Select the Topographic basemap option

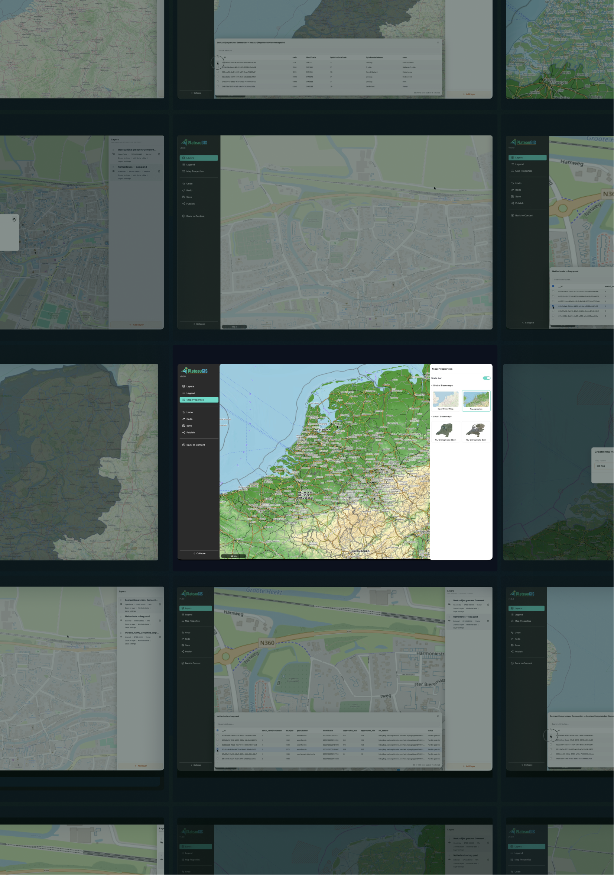476,400
